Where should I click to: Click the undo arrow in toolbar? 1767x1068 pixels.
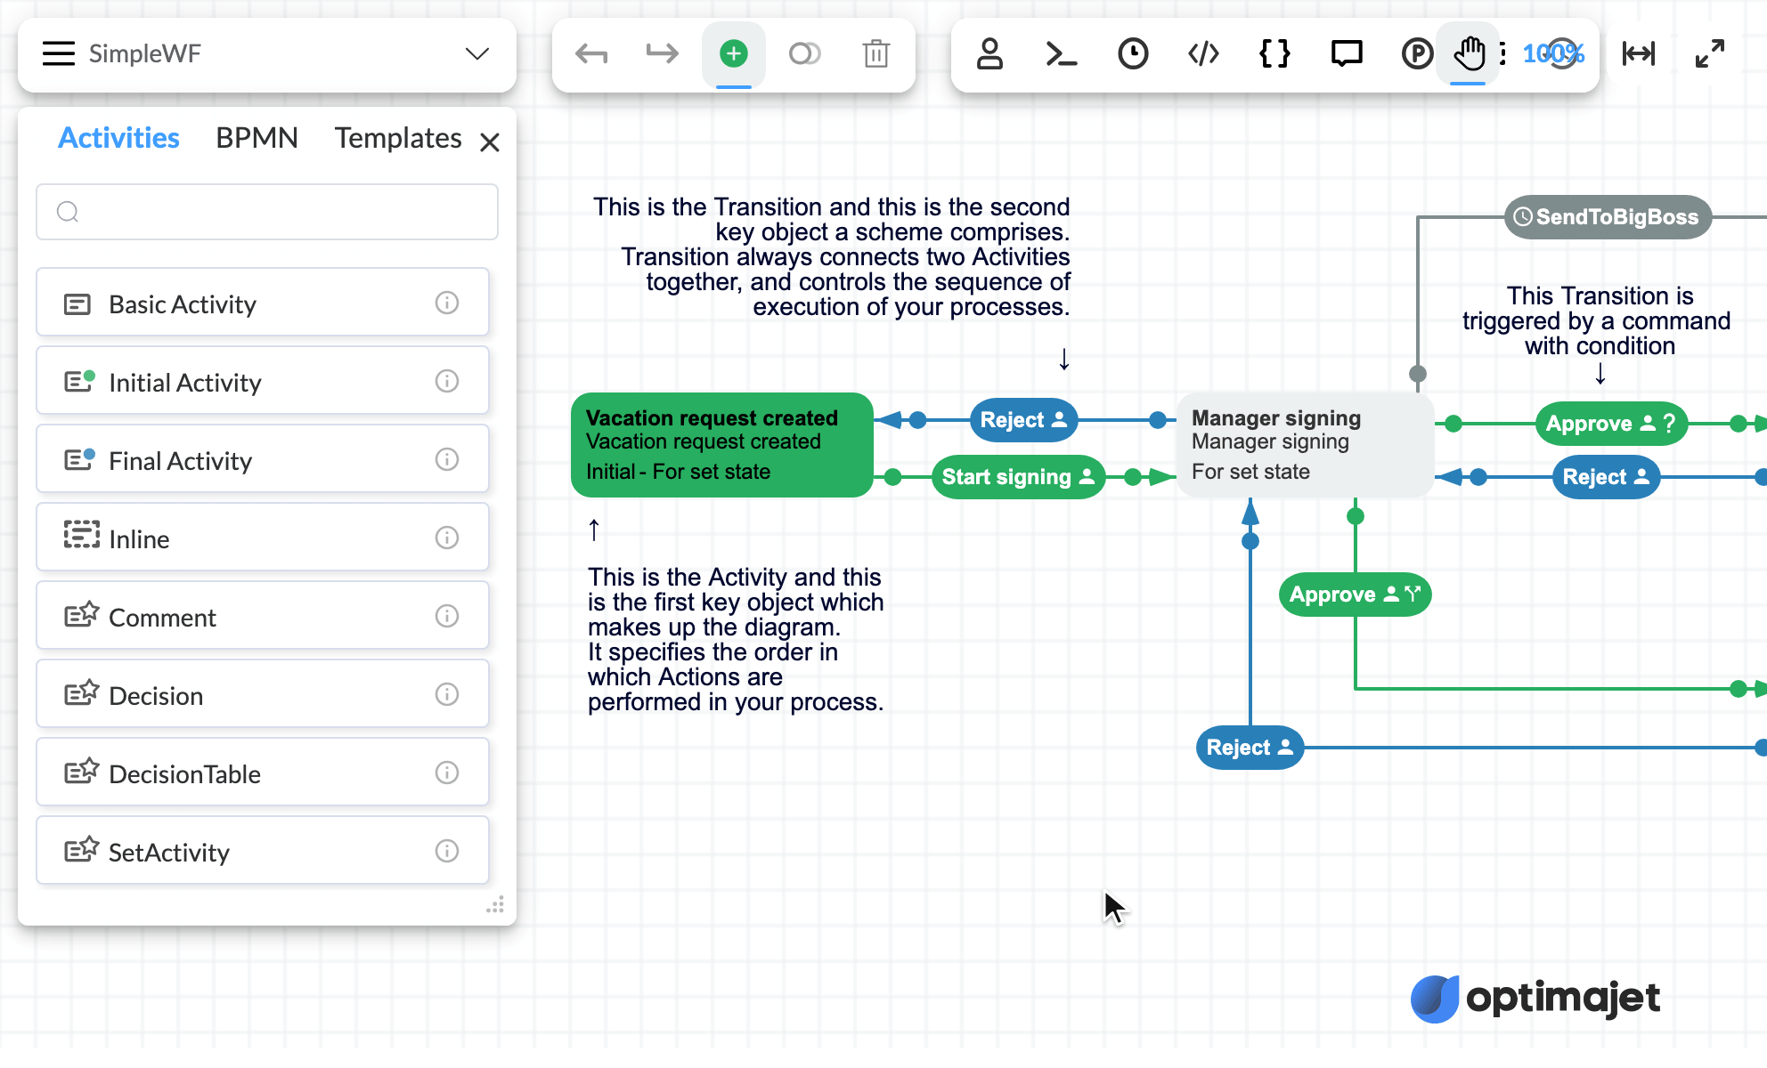coord(591,53)
